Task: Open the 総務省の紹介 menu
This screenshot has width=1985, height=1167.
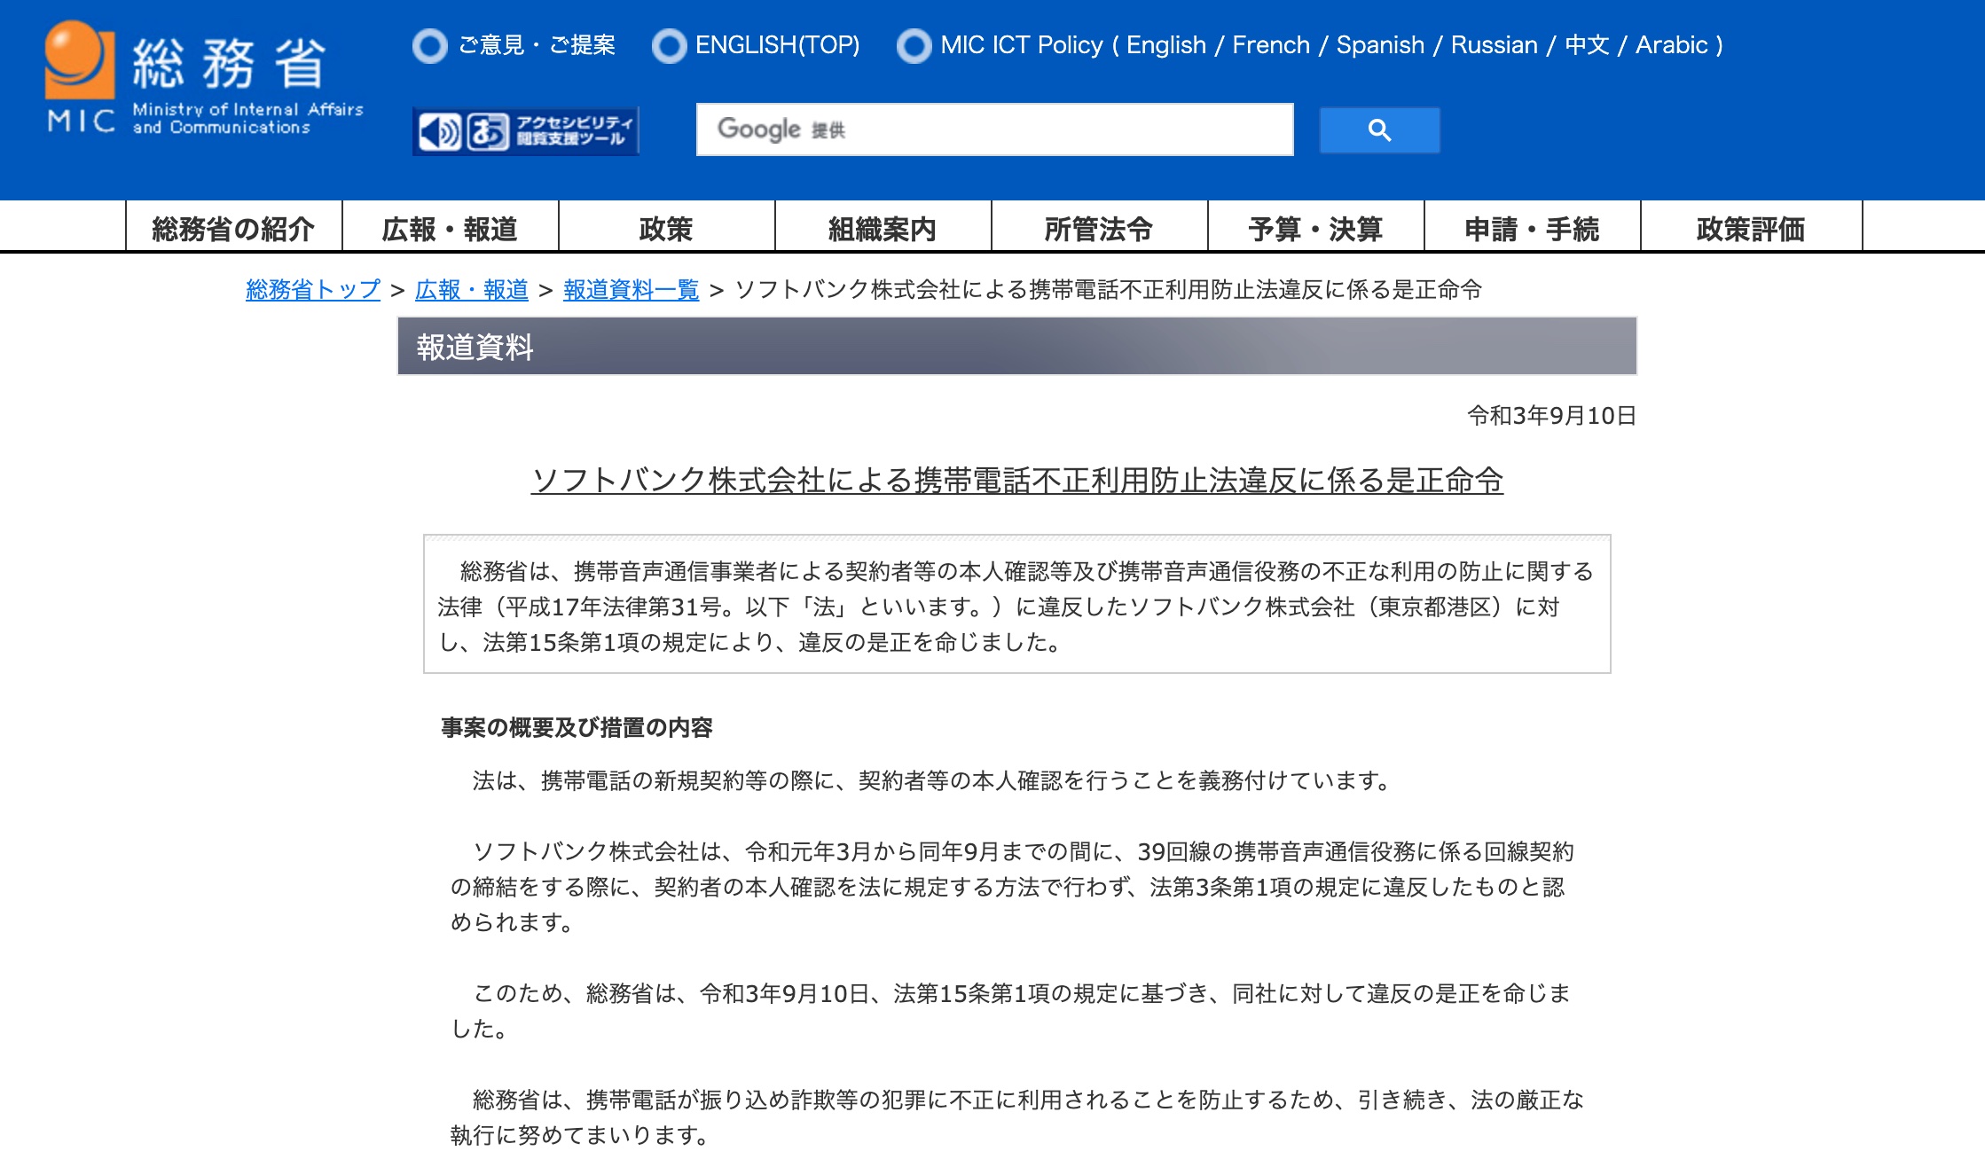Action: coord(233,229)
